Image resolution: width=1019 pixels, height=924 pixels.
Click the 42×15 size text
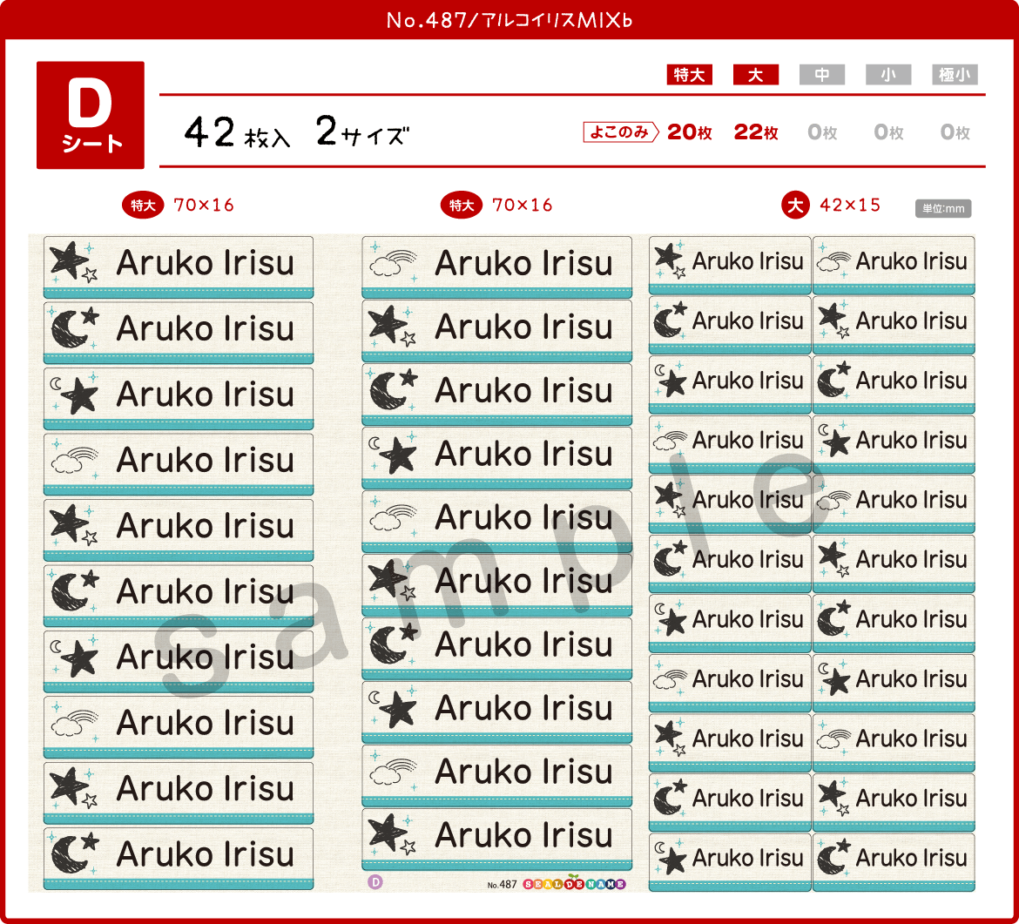[x=850, y=206]
